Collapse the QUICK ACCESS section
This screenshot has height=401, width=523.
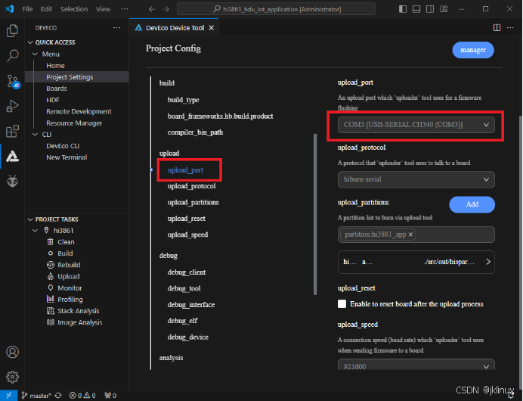(30, 42)
